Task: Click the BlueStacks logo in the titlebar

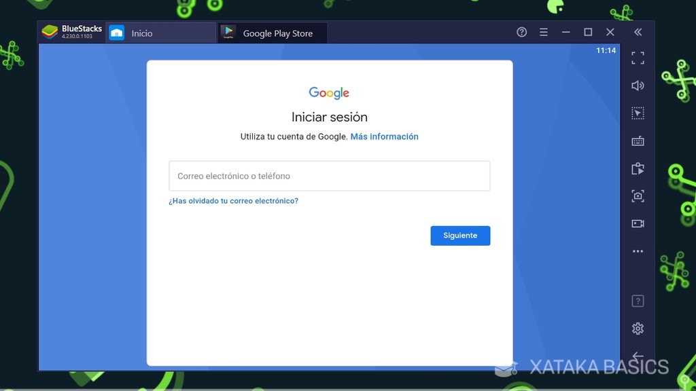Action: [50, 31]
